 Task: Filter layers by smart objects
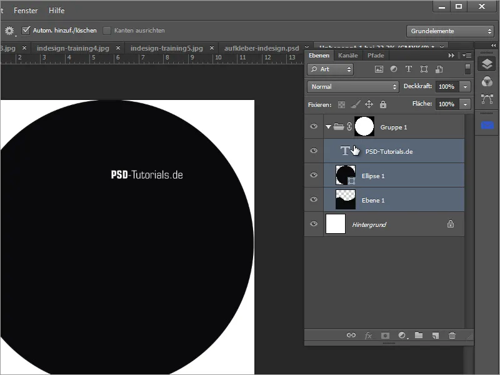click(x=439, y=69)
